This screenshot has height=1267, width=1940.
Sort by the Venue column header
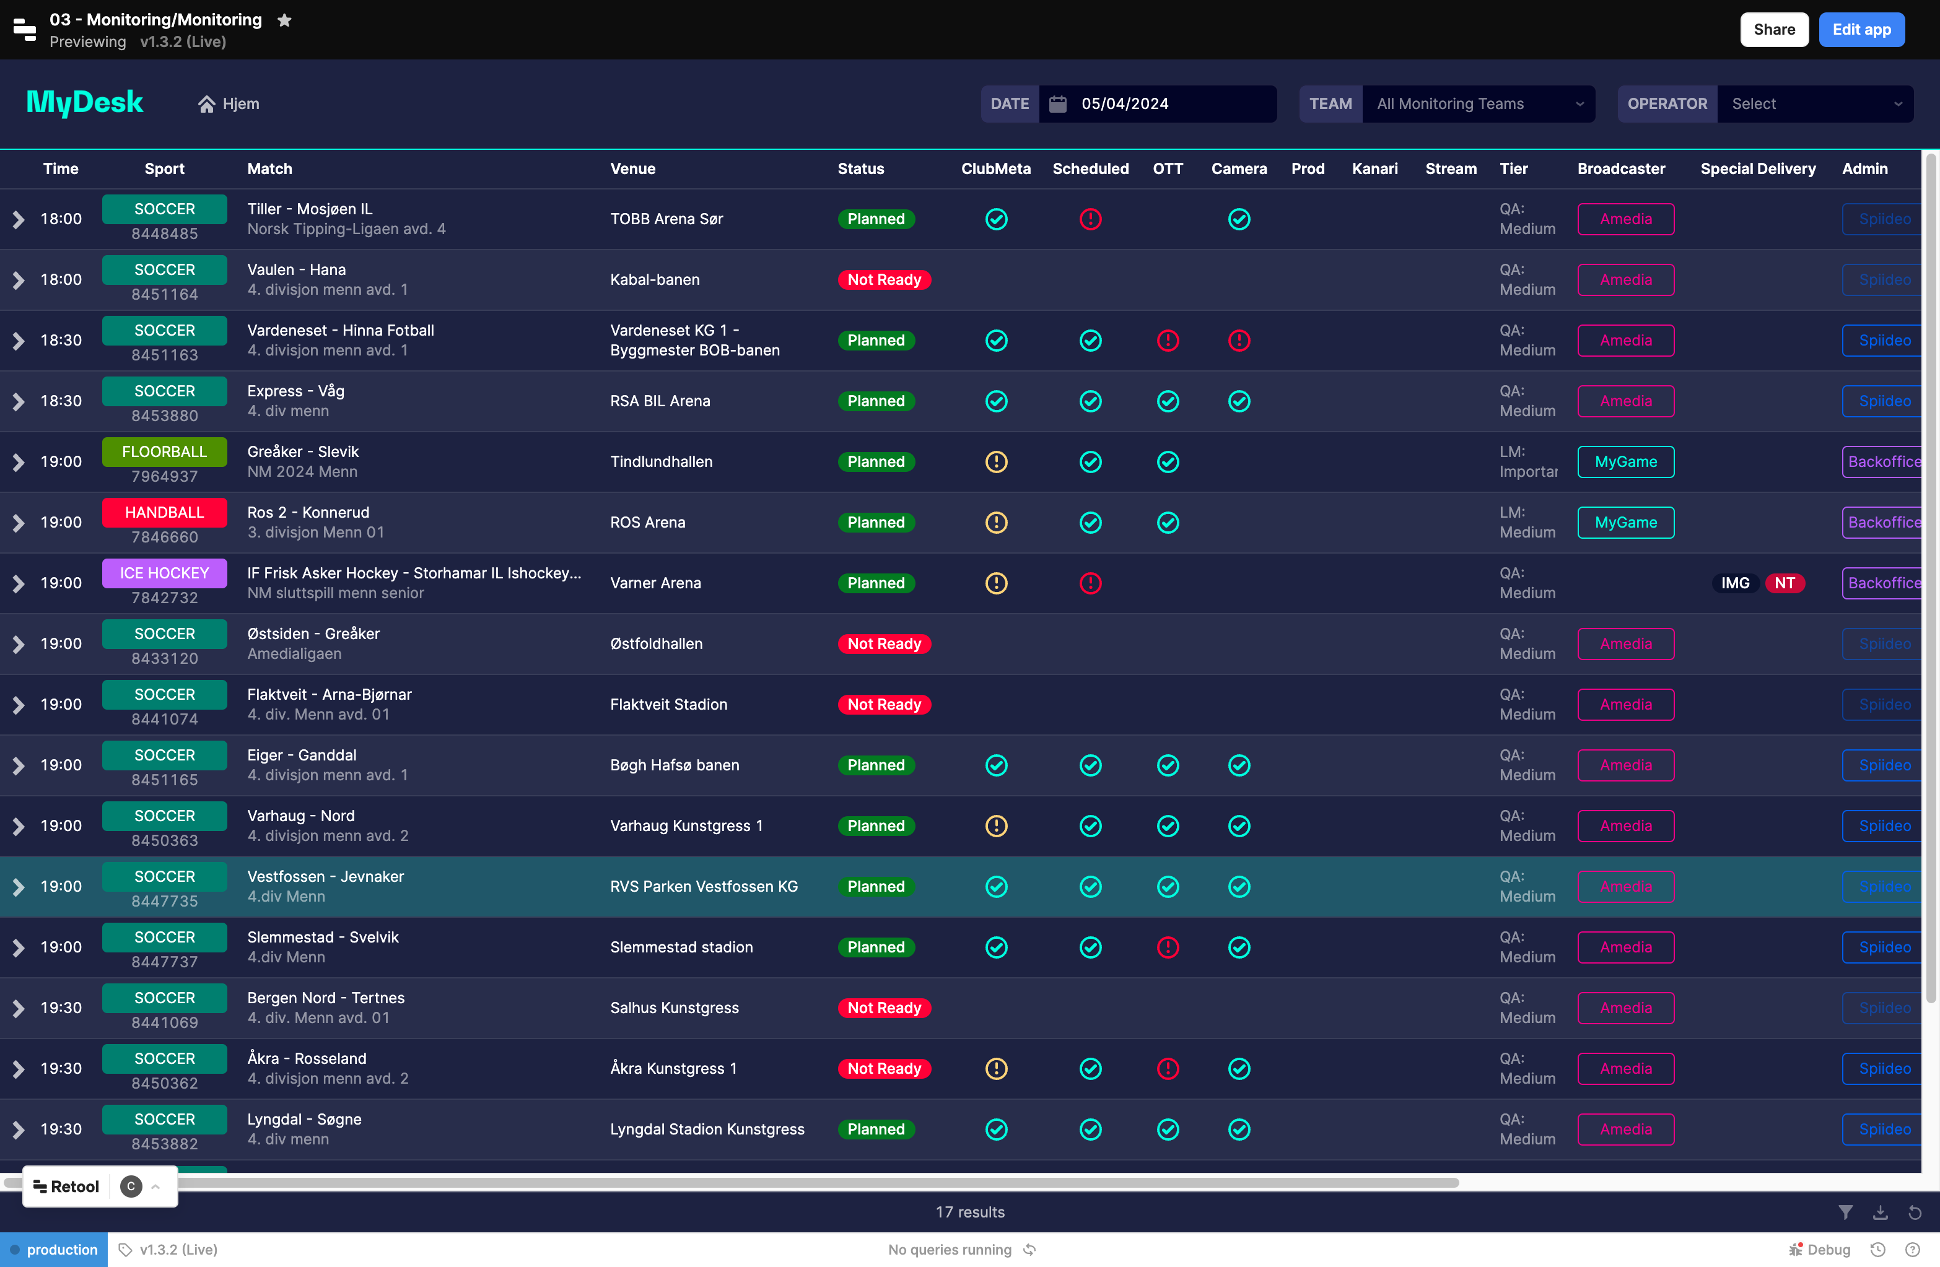(x=632, y=168)
